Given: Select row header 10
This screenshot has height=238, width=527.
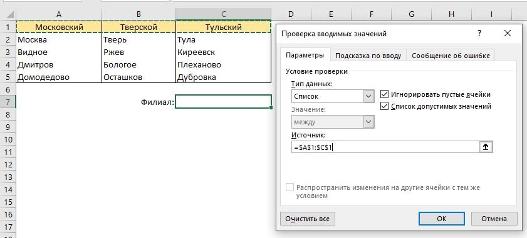Looking at the screenshot, I should [x=8, y=139].
